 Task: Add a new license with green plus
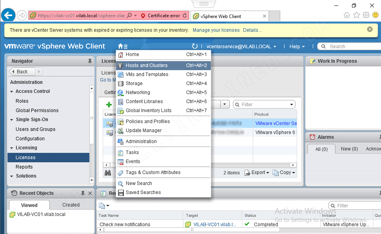tap(109, 105)
